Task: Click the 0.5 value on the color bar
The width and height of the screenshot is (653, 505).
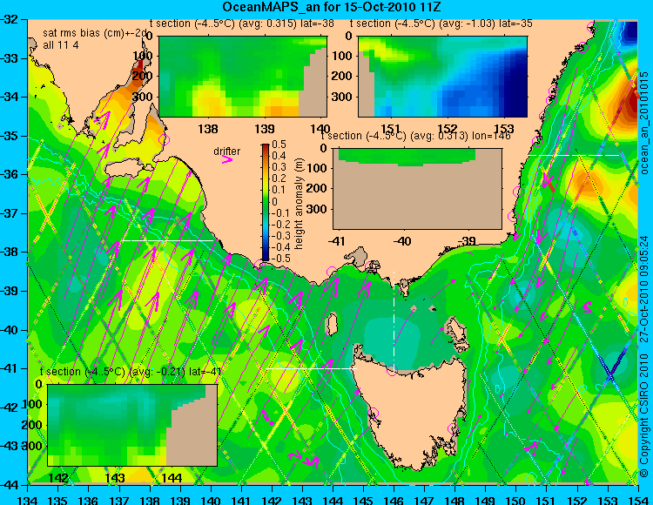Action: click(279, 145)
